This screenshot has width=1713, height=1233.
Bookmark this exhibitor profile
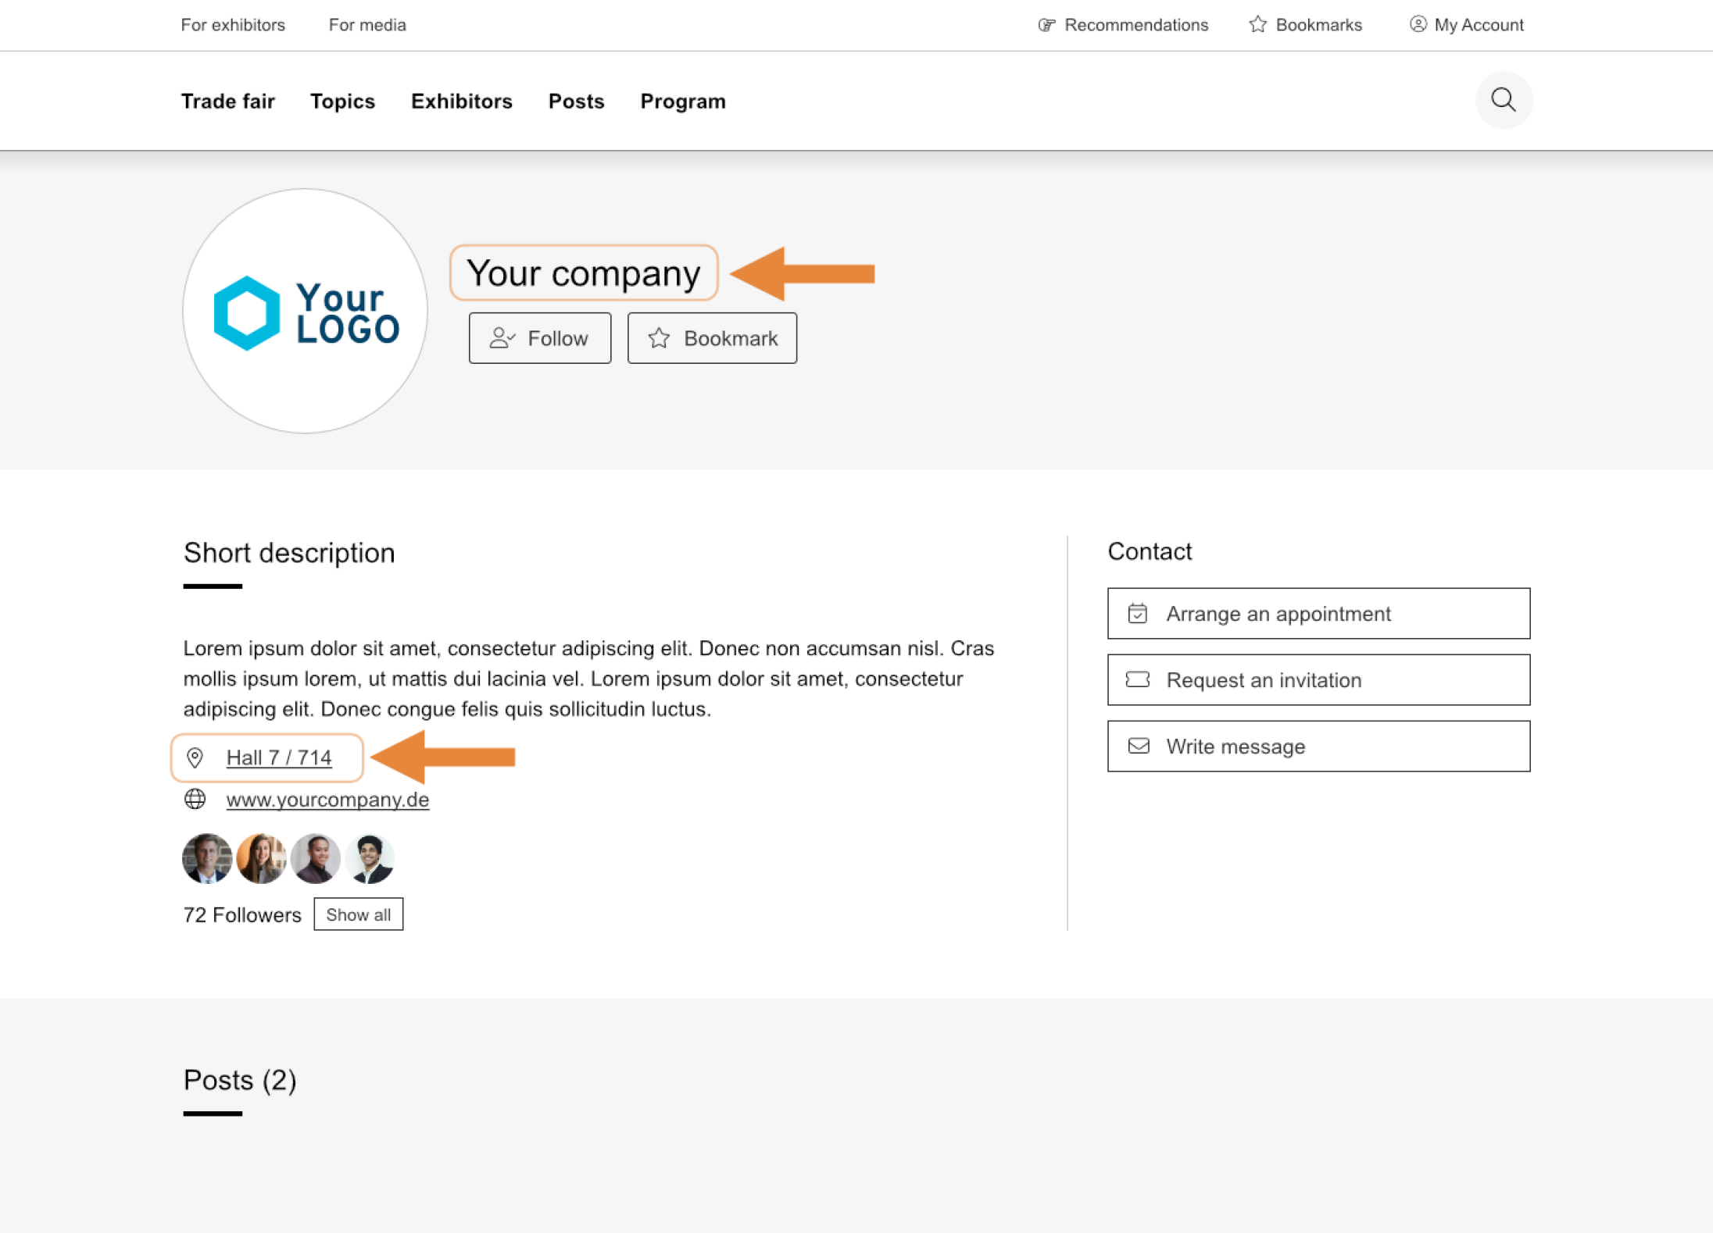[x=712, y=338]
